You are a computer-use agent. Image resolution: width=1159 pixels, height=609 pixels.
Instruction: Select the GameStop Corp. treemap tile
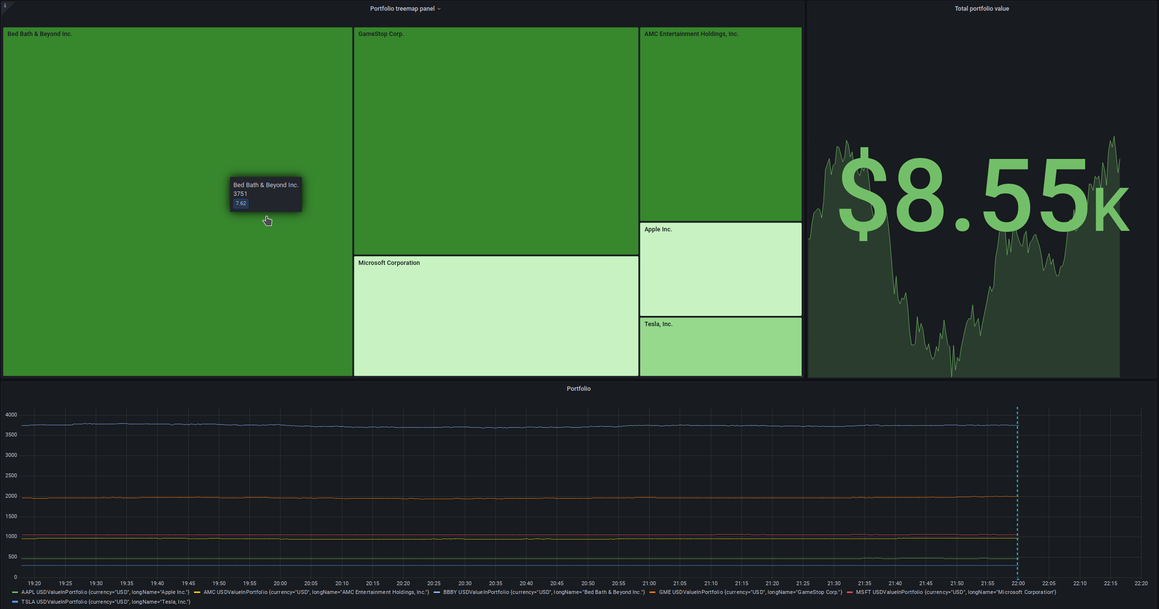tap(496, 141)
